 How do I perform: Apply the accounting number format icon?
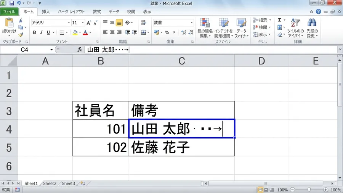(156, 32)
